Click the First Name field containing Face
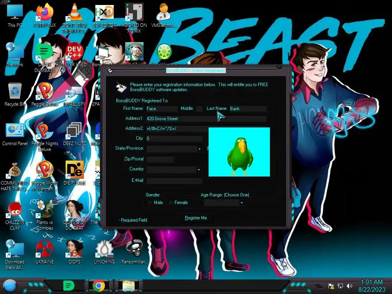 [162, 109]
